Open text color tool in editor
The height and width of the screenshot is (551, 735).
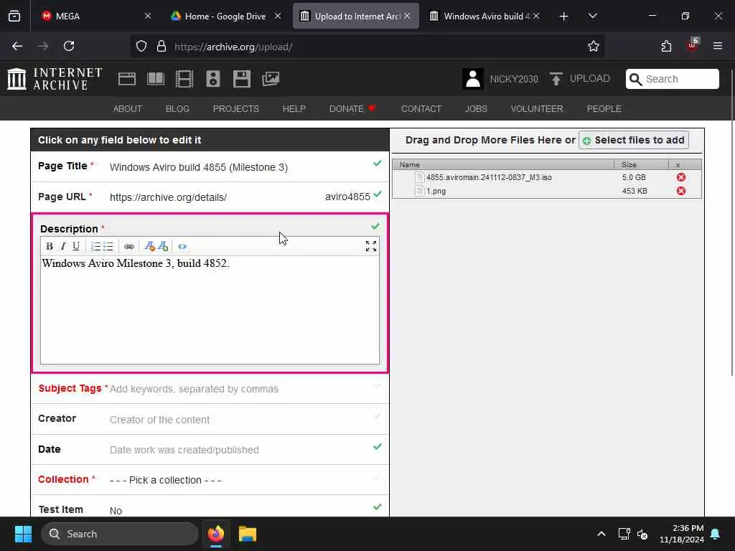(149, 247)
